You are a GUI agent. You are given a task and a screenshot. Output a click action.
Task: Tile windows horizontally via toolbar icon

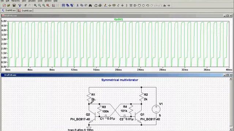(63, 5)
